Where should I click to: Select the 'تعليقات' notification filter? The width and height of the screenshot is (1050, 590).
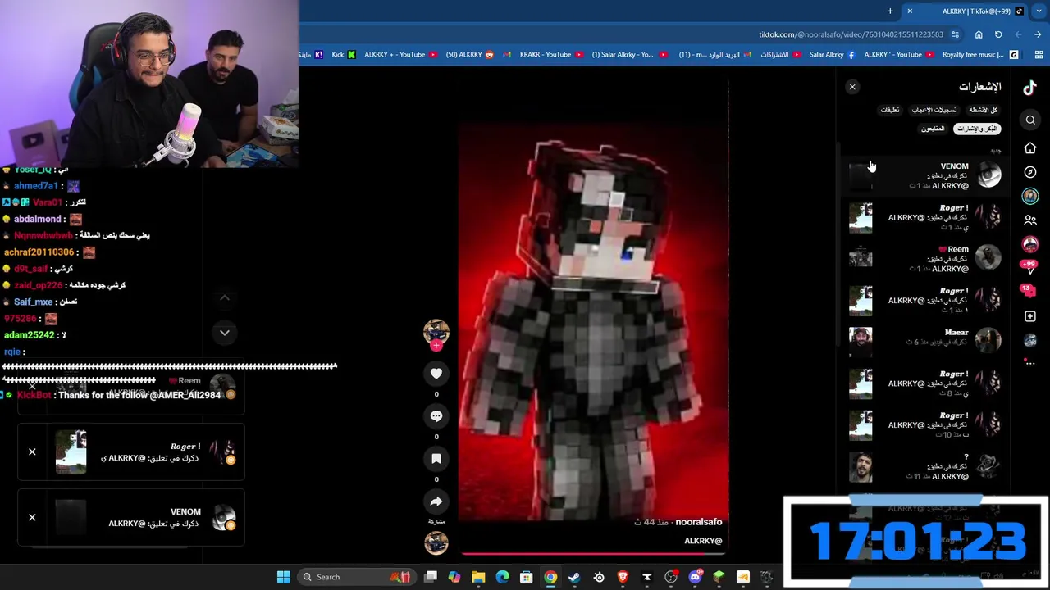point(890,110)
